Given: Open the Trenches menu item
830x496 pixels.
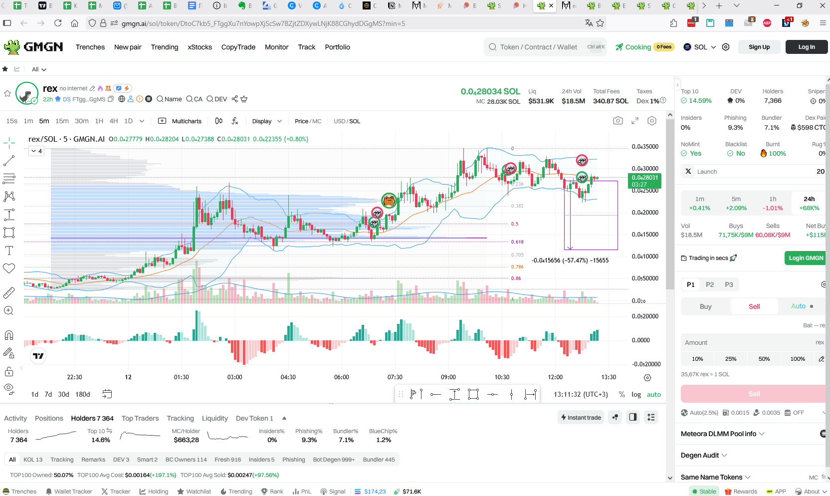Looking at the screenshot, I should (x=90, y=47).
